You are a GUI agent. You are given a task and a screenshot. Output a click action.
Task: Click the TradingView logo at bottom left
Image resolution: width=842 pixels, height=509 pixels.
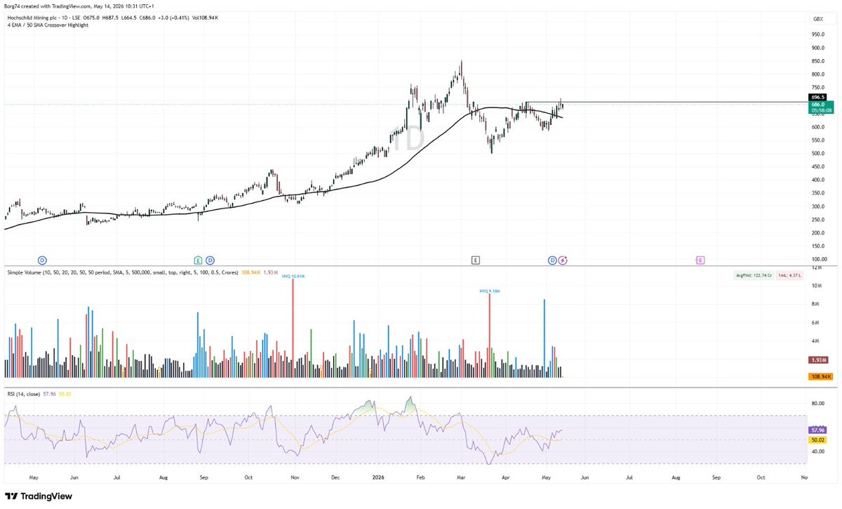pyautogui.click(x=39, y=496)
